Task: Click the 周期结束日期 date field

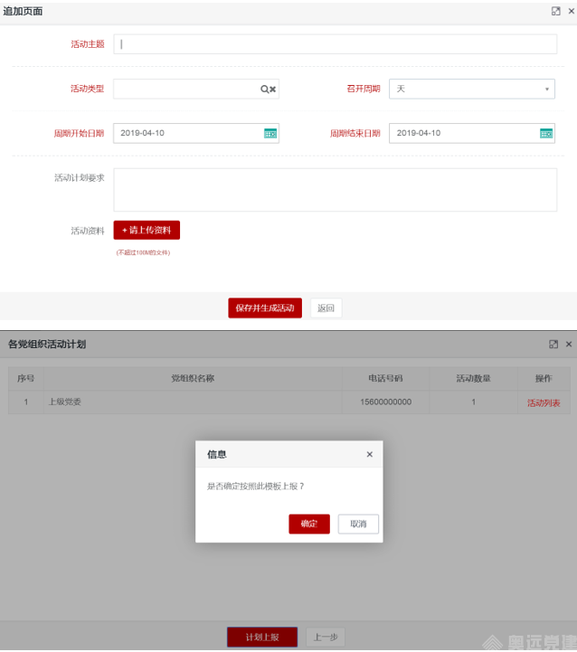Action: click(472, 134)
